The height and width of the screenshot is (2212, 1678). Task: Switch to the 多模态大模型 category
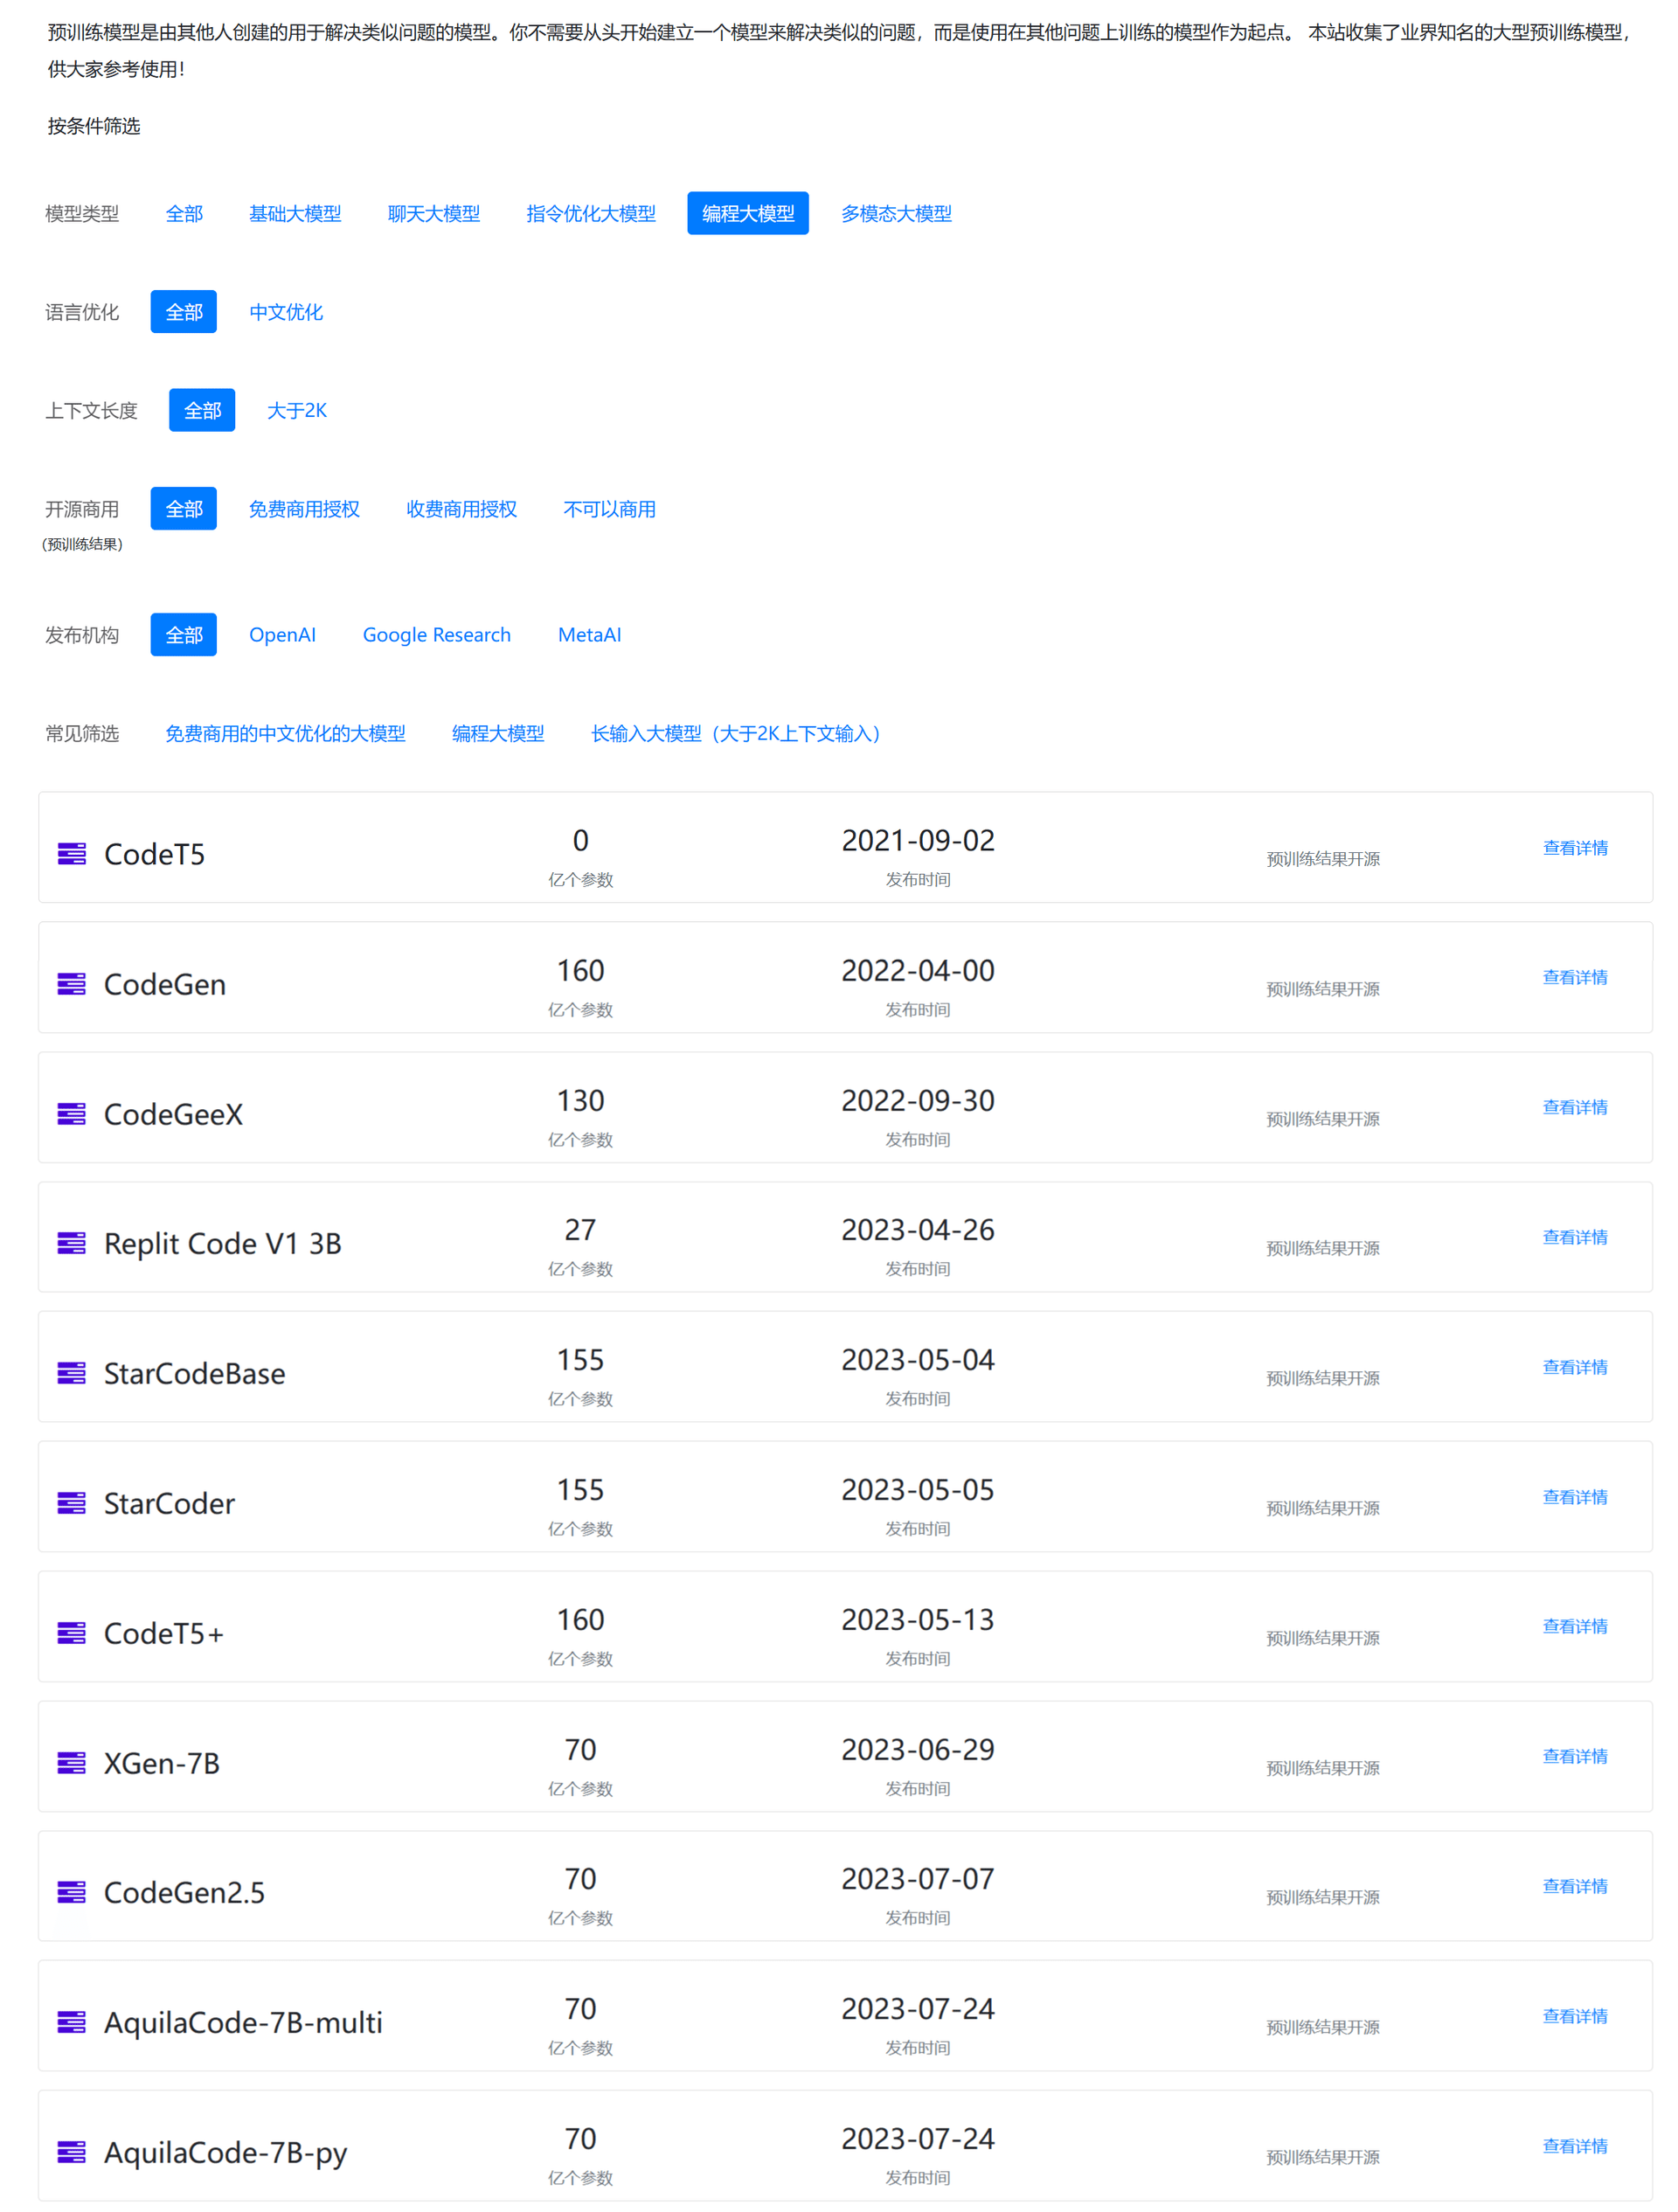[895, 213]
